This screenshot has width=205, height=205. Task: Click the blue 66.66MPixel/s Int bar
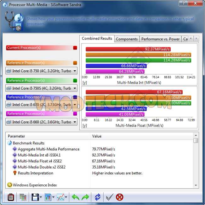click(x=116, y=66)
